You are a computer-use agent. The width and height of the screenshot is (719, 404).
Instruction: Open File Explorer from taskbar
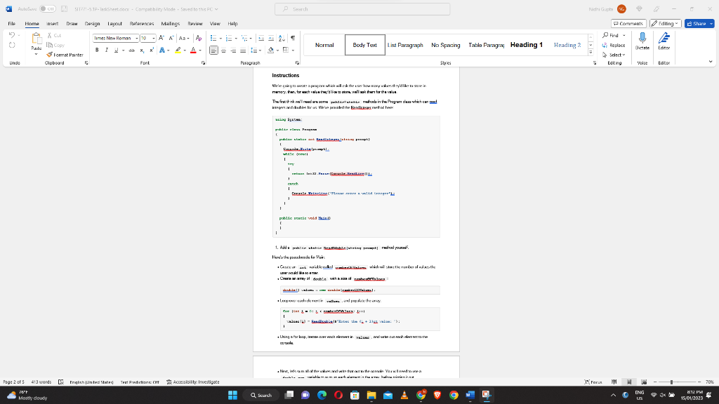pos(371,395)
